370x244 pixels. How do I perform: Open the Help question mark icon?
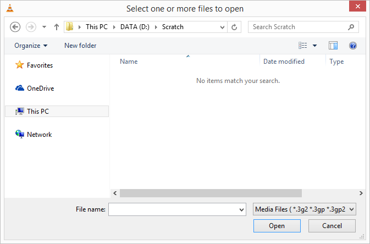tap(353, 46)
